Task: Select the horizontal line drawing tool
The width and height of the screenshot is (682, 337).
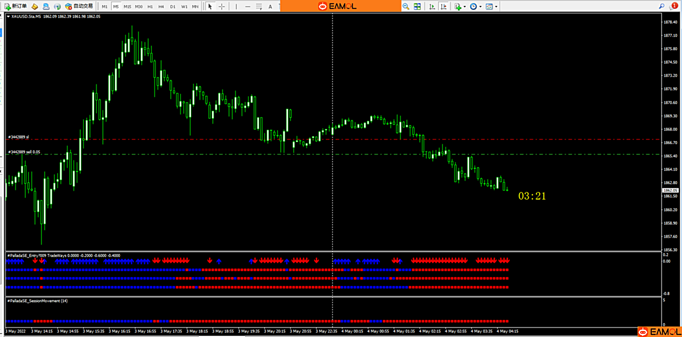Action: click(247, 6)
